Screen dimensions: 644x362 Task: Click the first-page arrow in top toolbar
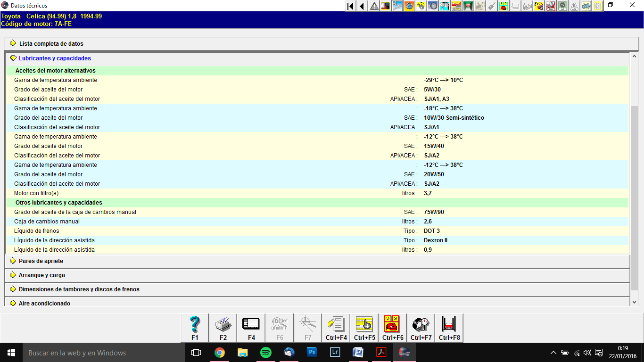(350, 6)
